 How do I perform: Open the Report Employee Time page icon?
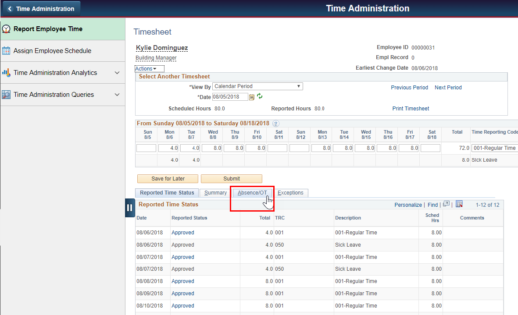(x=7, y=28)
